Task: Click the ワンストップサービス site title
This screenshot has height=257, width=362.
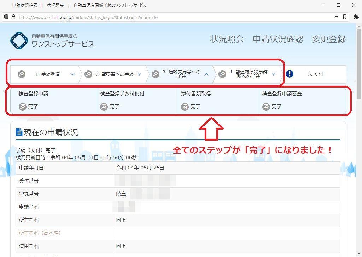Action: click(x=63, y=44)
